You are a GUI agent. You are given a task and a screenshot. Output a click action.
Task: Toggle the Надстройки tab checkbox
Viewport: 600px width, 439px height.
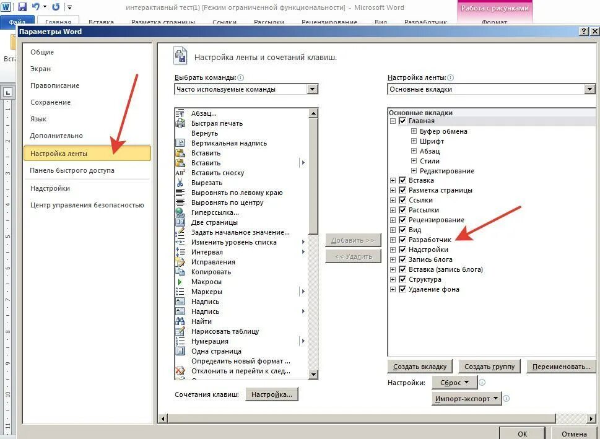coord(402,250)
